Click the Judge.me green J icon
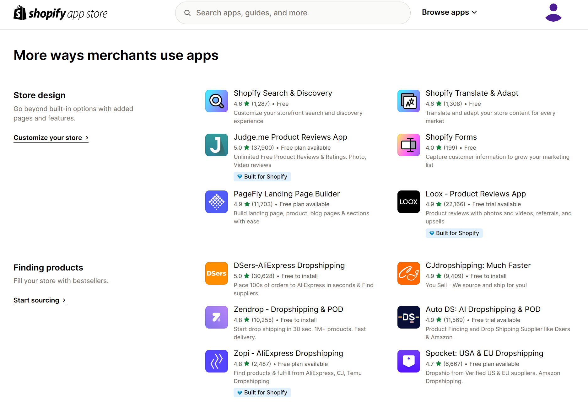The width and height of the screenshot is (588, 407). (217, 145)
